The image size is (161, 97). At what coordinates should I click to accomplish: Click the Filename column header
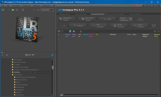(x=113, y=34)
